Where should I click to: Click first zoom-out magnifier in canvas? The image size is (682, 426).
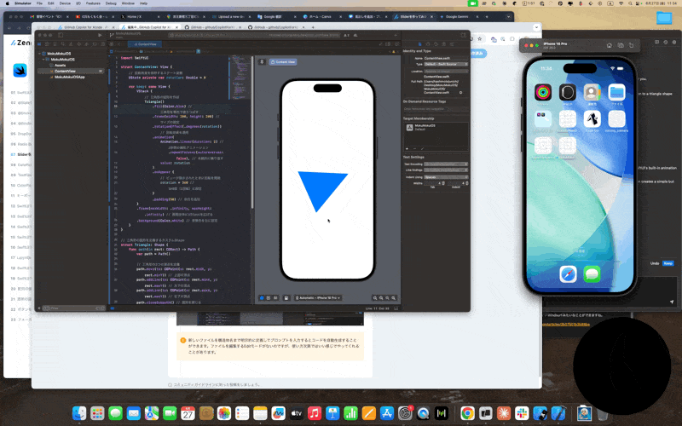coord(375,297)
